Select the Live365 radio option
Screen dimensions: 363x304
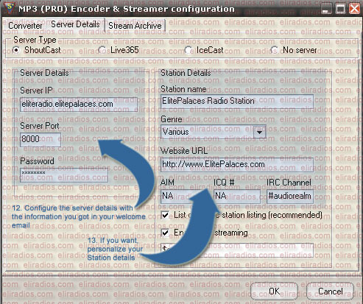pyautogui.click(x=102, y=50)
